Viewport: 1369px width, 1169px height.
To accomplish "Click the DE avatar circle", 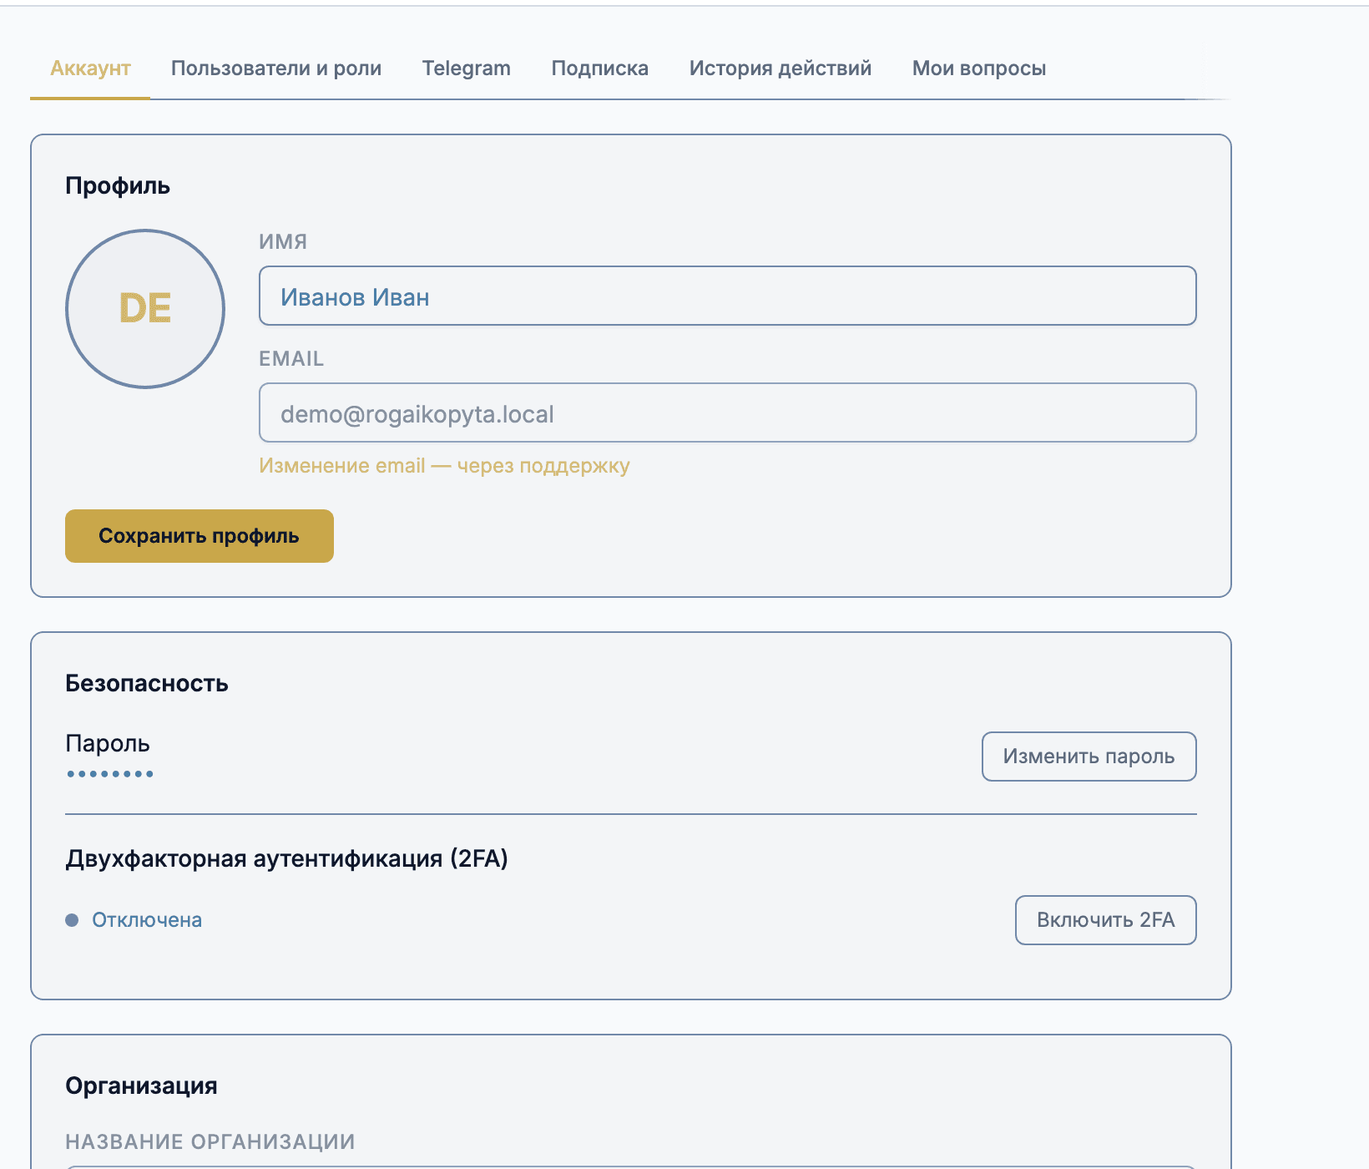I will coord(145,309).
